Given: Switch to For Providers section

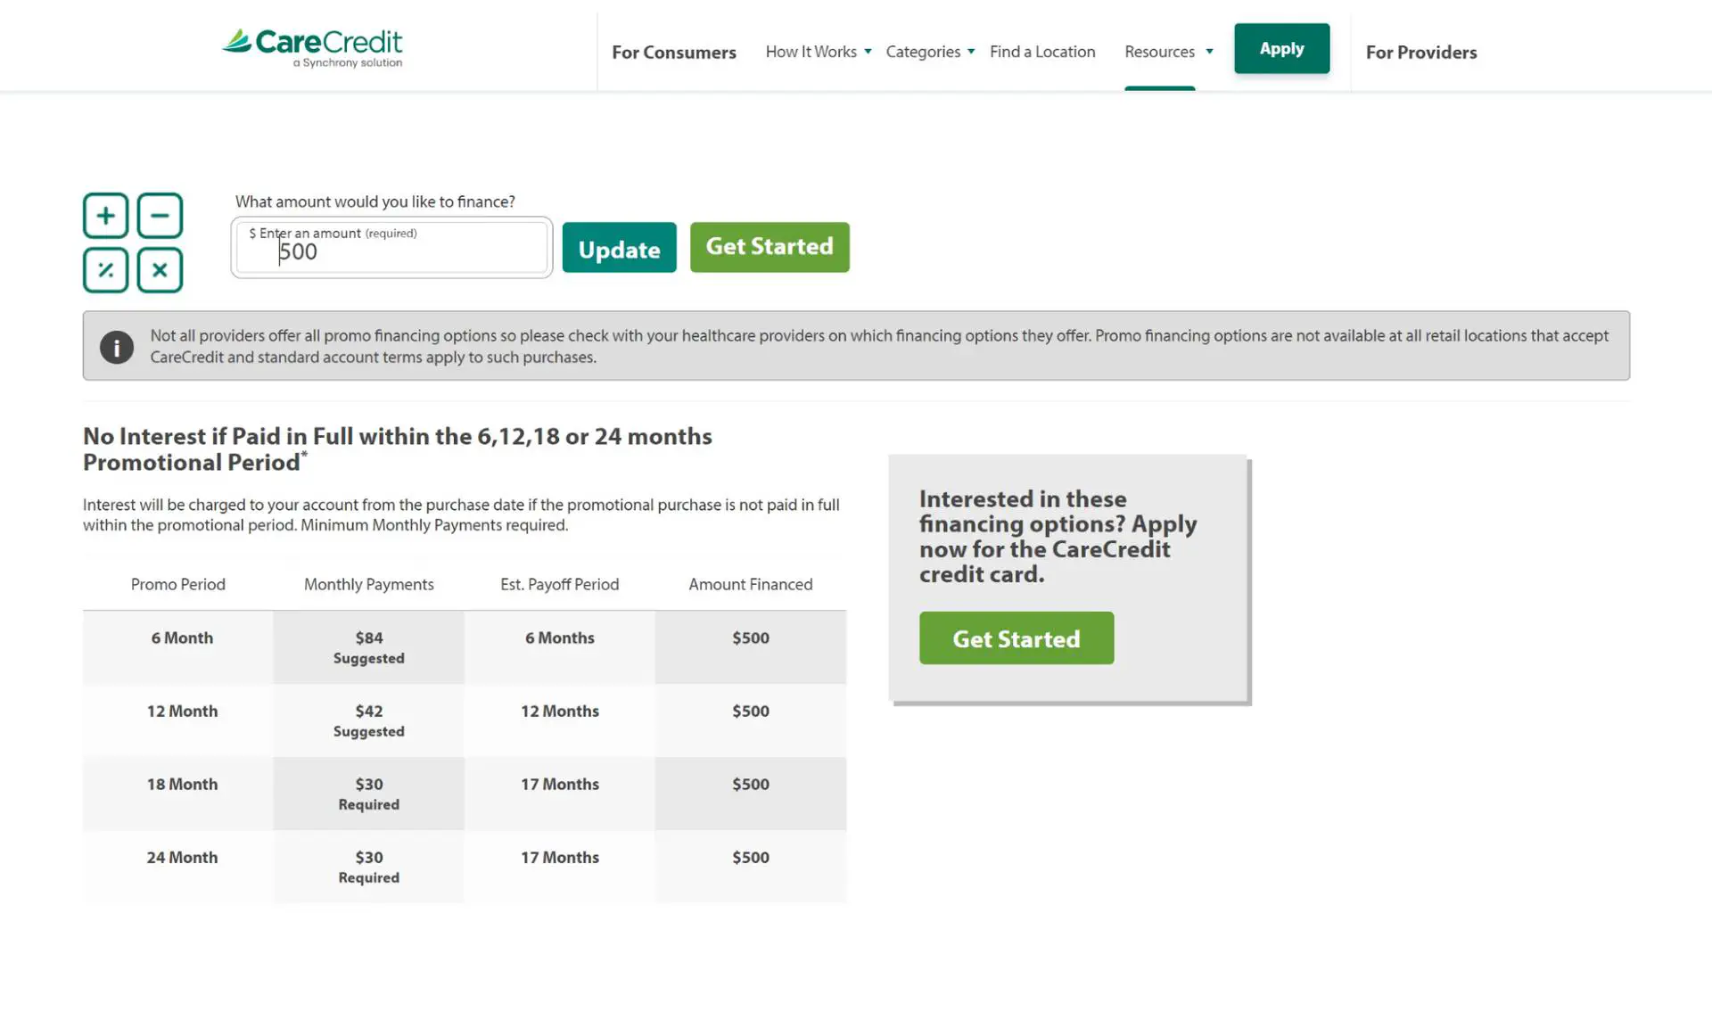Looking at the screenshot, I should [1420, 53].
